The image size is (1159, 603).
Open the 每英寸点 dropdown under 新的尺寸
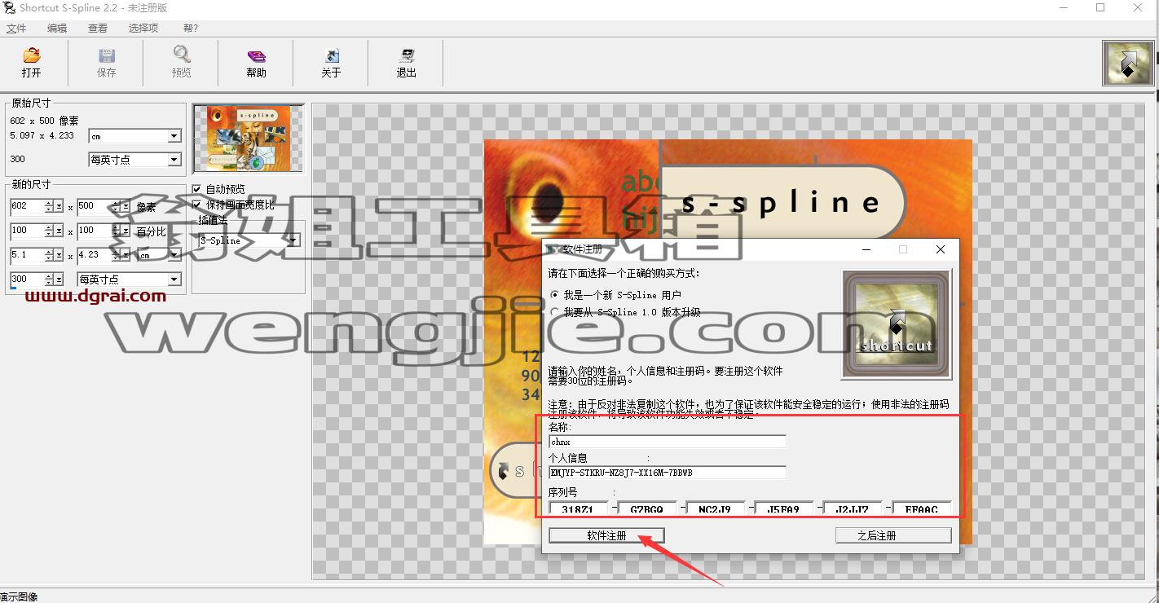click(x=174, y=279)
